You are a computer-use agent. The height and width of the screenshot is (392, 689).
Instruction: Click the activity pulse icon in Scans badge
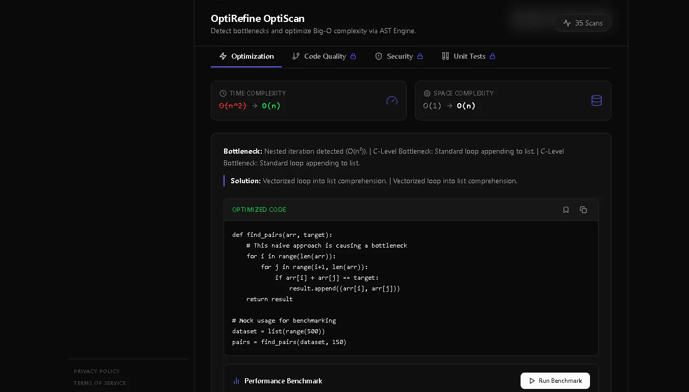(x=567, y=23)
